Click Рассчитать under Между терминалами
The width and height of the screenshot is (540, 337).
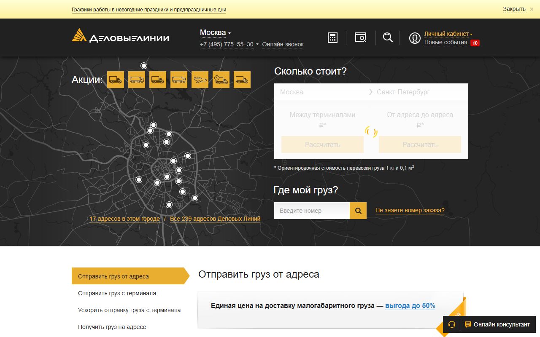(x=322, y=144)
